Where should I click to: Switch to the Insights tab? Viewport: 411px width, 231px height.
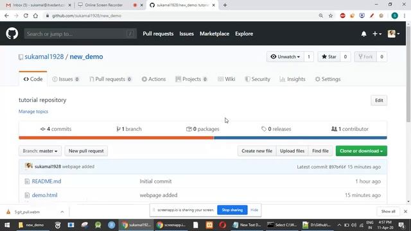[x=293, y=79]
